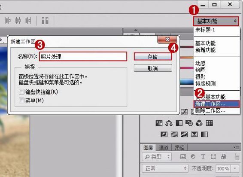Enable the 菜单(M) checkbox
This screenshot has height=177, width=243.
[x=21, y=101]
